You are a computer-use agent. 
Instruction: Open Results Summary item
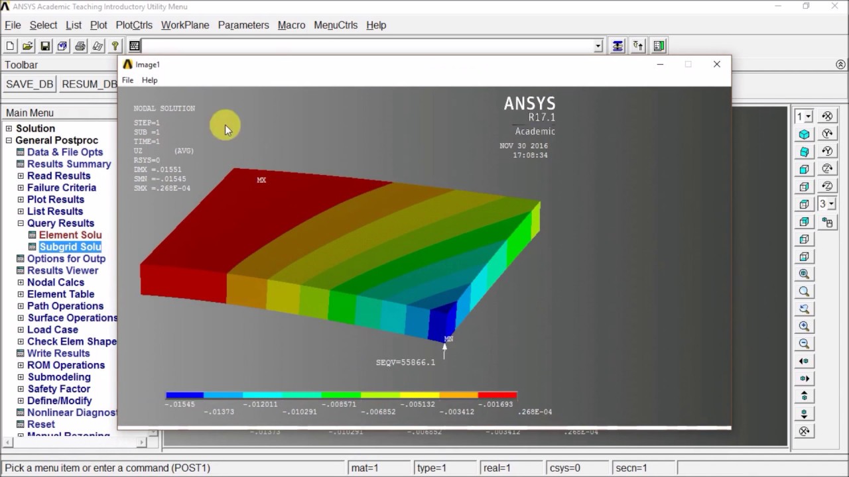click(x=69, y=164)
